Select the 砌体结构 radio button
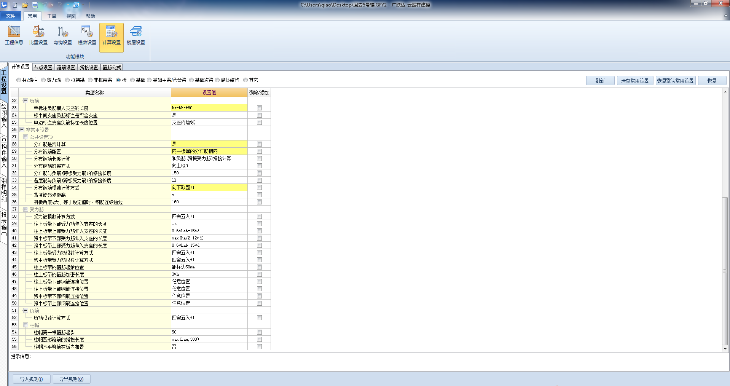Viewport: 730px width, 386px height. pos(217,80)
